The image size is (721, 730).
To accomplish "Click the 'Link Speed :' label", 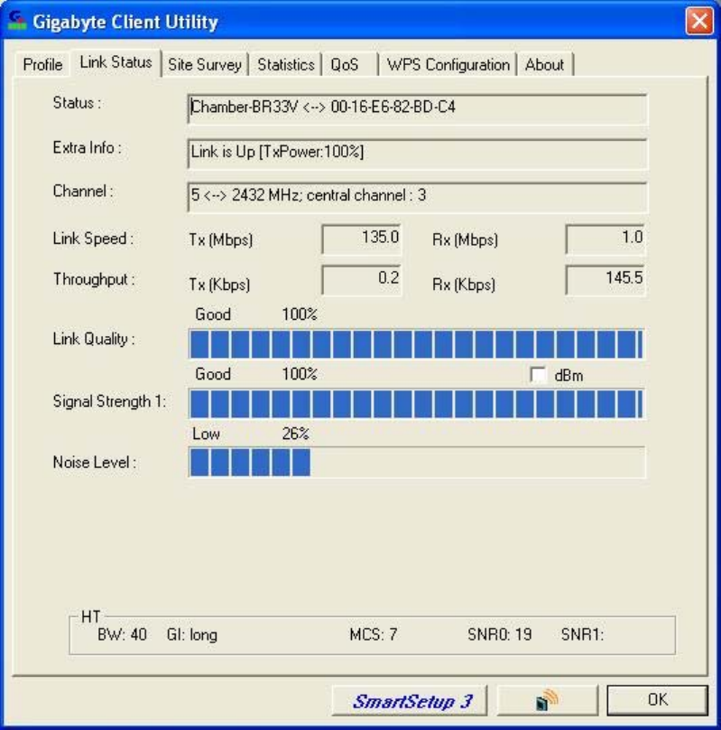I will pos(93,239).
